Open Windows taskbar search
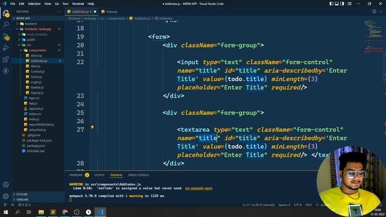 coord(17,212)
